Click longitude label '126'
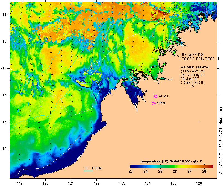Image resolution: width=224 pixels, height=186 pixels. pos(199,184)
